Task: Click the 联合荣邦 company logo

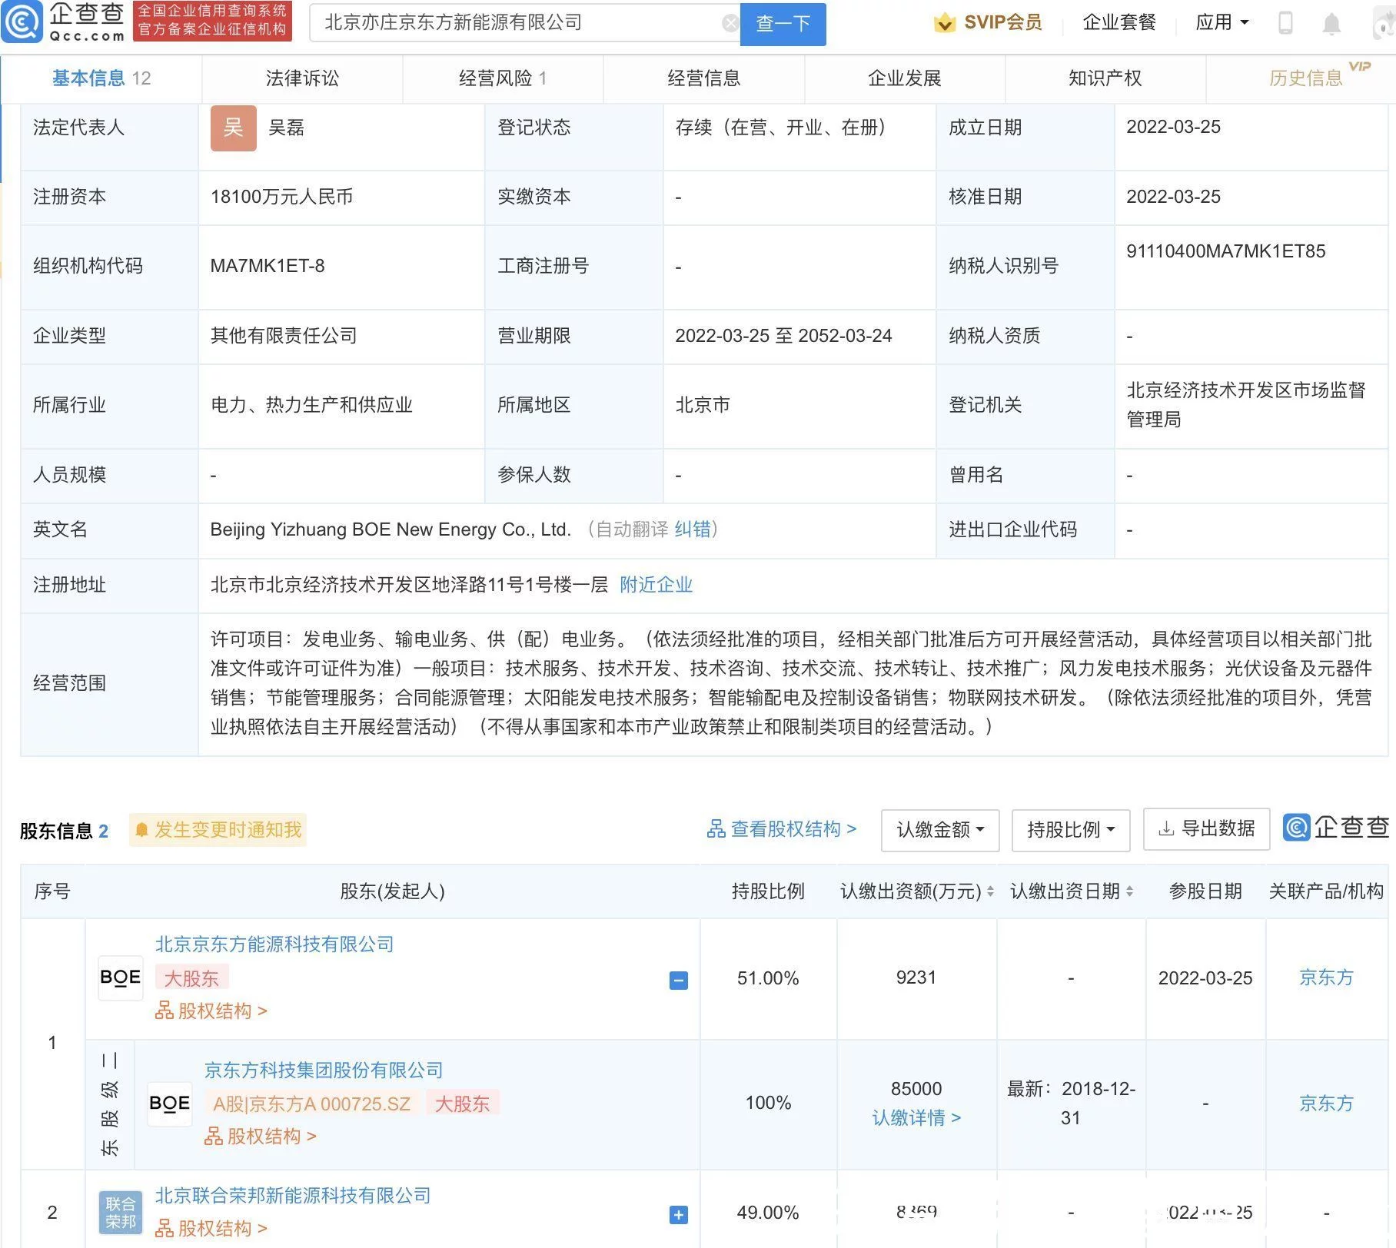Action: coord(121,1213)
